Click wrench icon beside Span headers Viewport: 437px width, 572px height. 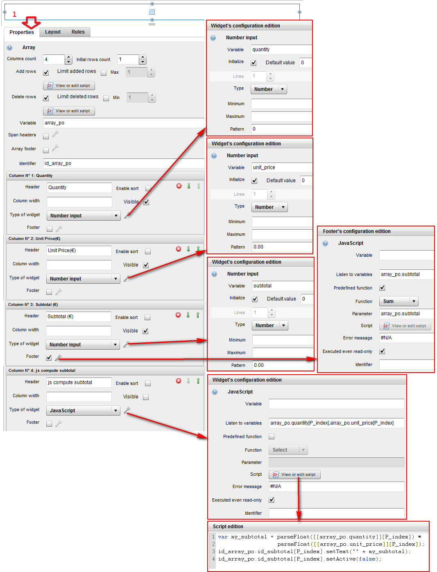click(x=55, y=134)
